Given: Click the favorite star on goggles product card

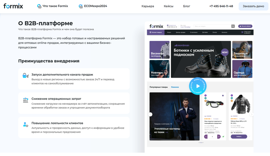Looking at the screenshot, I should (223, 96).
